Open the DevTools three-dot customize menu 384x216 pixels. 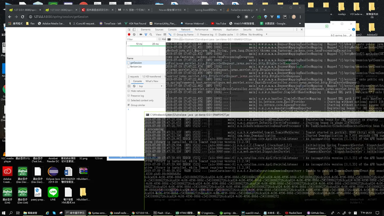pyautogui.click(x=297, y=30)
